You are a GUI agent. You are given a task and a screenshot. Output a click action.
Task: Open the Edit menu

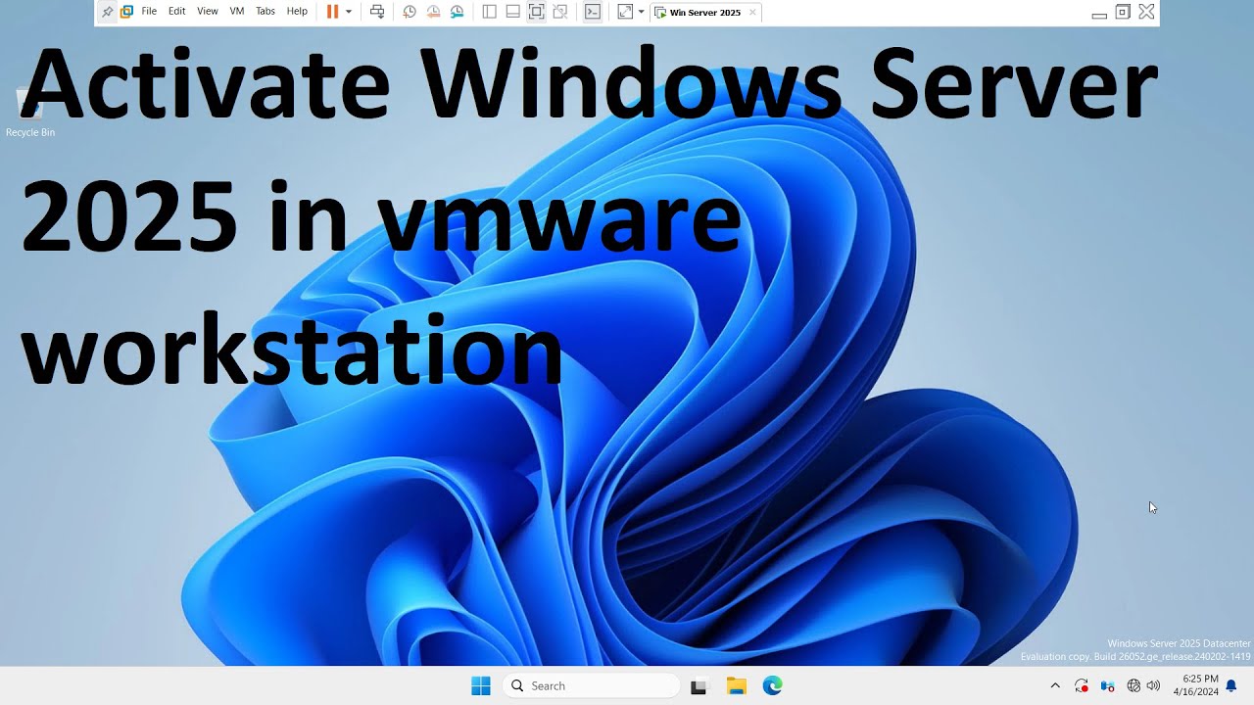[x=176, y=12]
